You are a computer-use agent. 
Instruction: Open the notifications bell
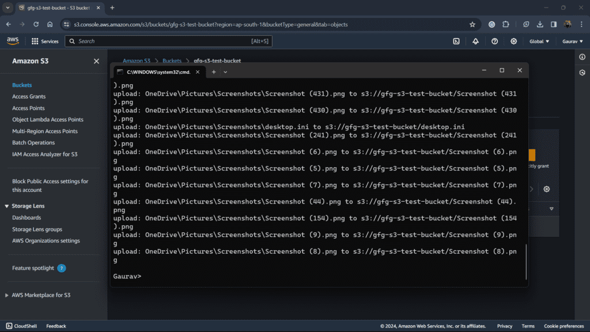475,41
